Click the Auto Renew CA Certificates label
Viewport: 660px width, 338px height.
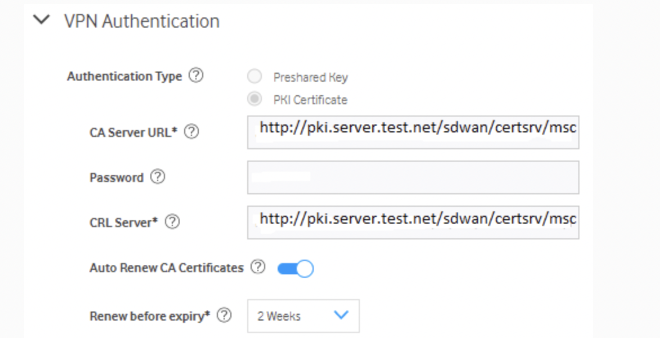click(x=166, y=268)
